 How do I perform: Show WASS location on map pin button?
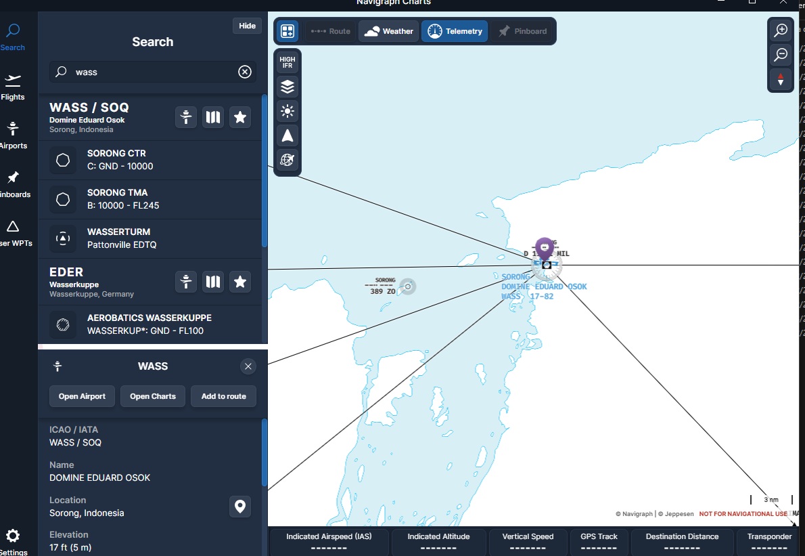tap(239, 506)
